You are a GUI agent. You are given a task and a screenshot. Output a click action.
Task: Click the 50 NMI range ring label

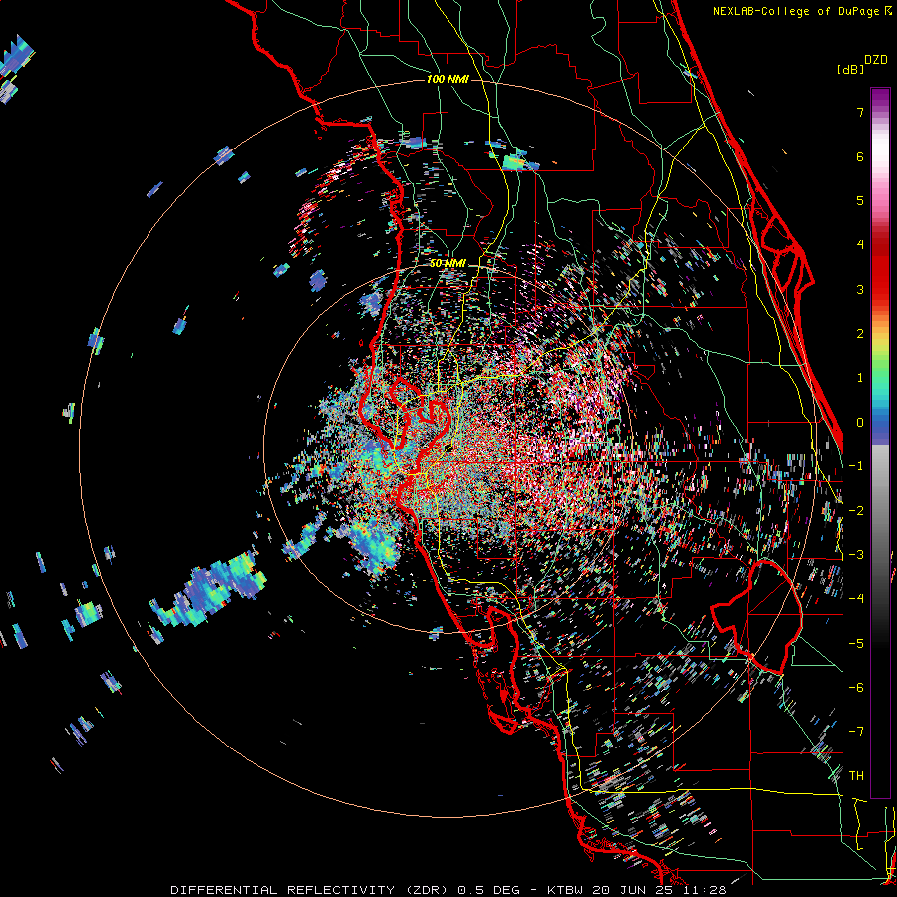pyautogui.click(x=448, y=264)
